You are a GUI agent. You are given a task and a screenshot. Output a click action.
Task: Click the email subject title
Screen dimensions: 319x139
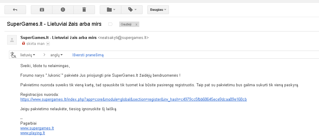click(54, 24)
